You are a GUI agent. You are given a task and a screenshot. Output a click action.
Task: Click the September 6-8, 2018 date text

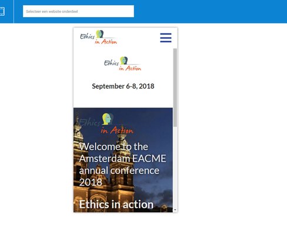tap(123, 86)
